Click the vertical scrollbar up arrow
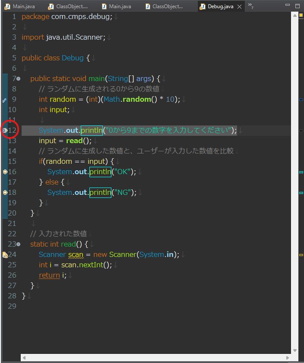The image size is (304, 363). click(295, 15)
